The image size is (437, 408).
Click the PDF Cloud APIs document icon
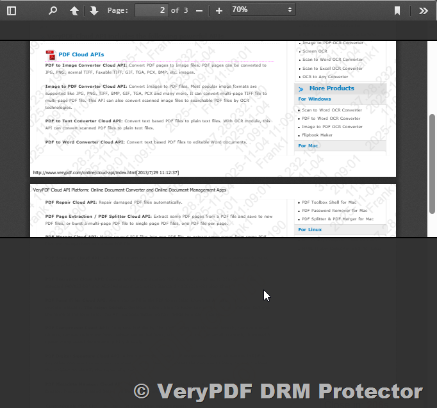coord(51,54)
